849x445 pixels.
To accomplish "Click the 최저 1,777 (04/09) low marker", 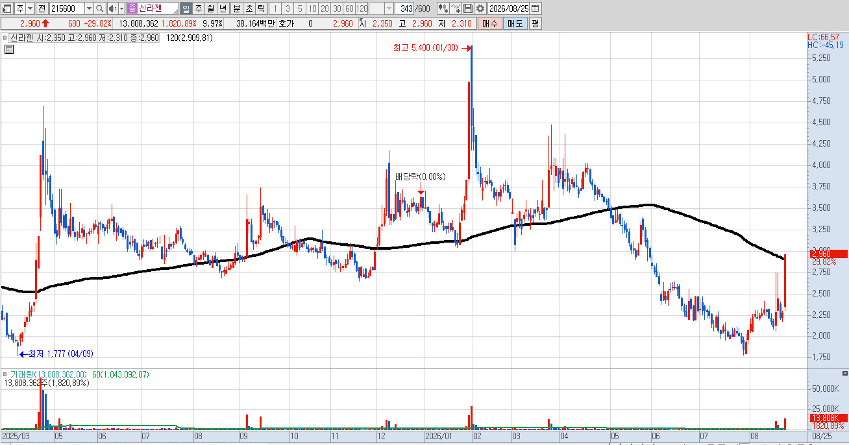I will tap(62, 354).
